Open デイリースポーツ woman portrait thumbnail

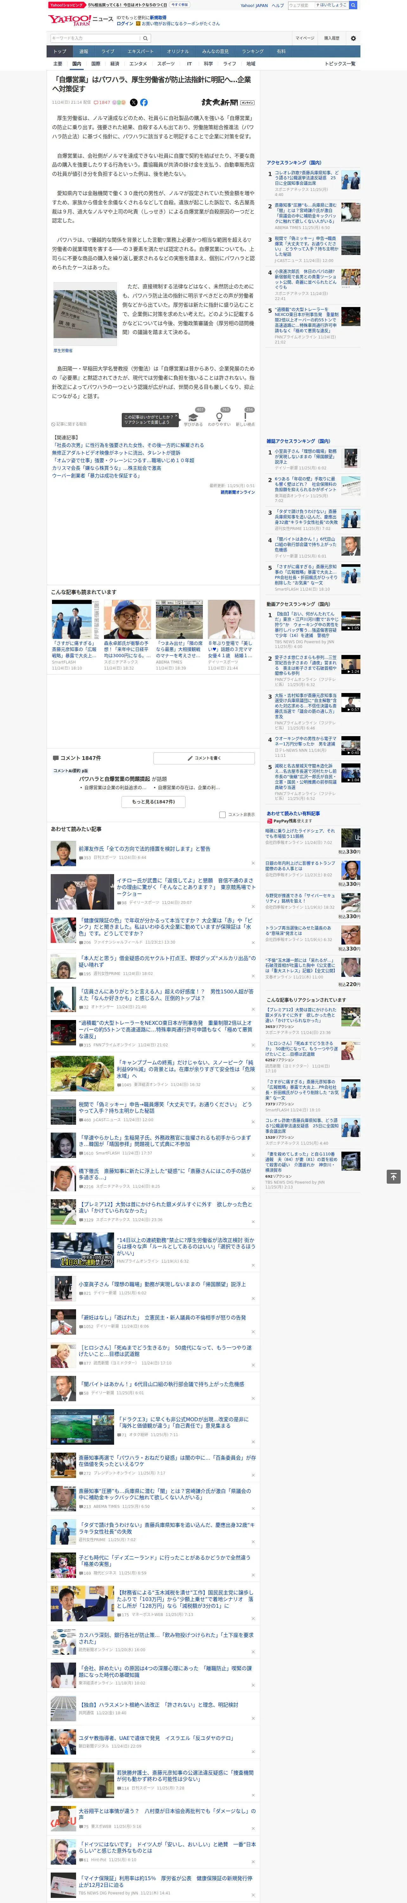(x=231, y=619)
